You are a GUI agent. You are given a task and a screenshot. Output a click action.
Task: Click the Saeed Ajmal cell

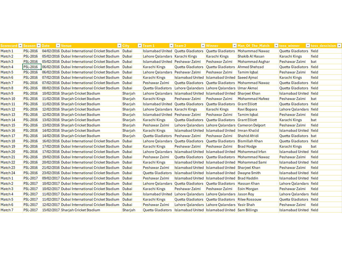(258, 77)
